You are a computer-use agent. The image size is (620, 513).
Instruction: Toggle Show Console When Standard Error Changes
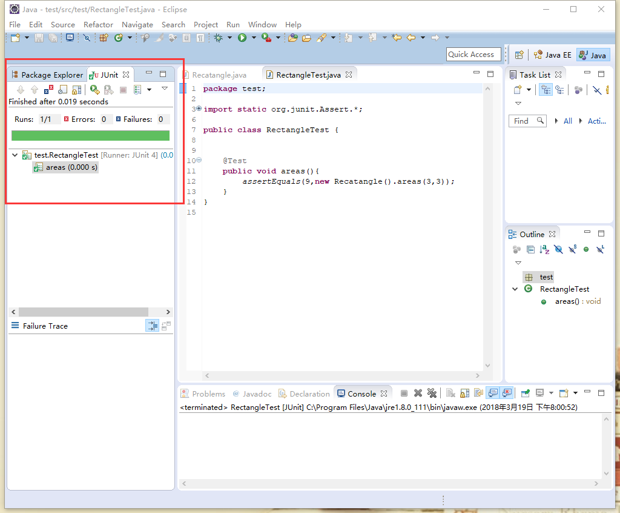(507, 393)
